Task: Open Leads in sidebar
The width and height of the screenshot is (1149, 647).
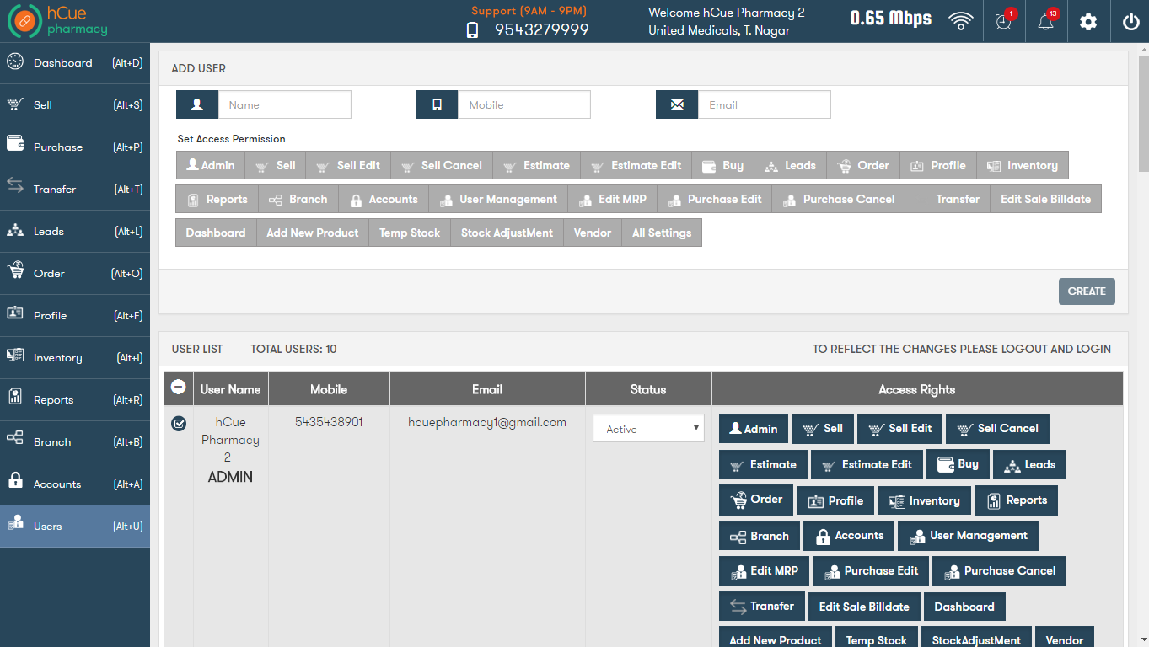Action: (75, 232)
